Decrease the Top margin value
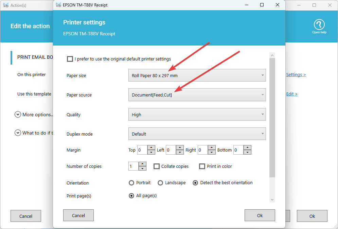The width and height of the screenshot is (338, 229). pos(151,152)
